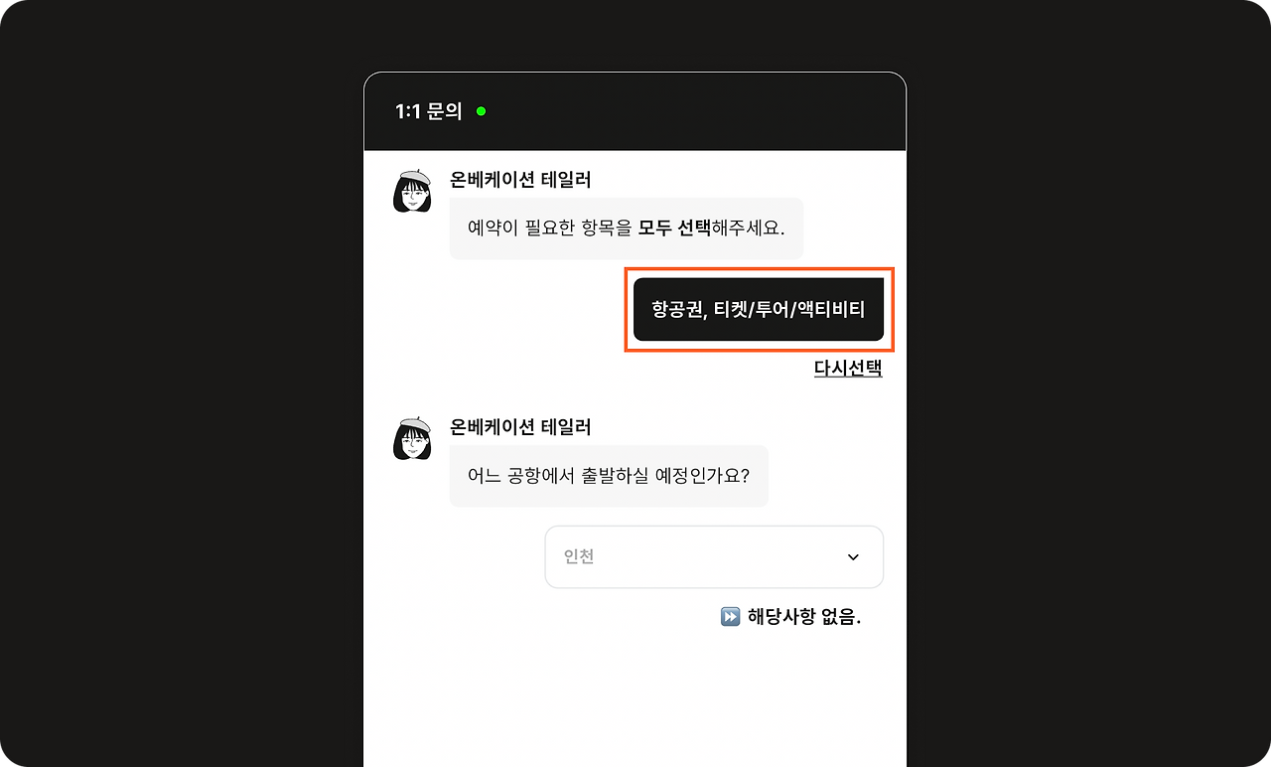Click the green online status dot
The width and height of the screenshot is (1271, 767).
click(x=481, y=111)
